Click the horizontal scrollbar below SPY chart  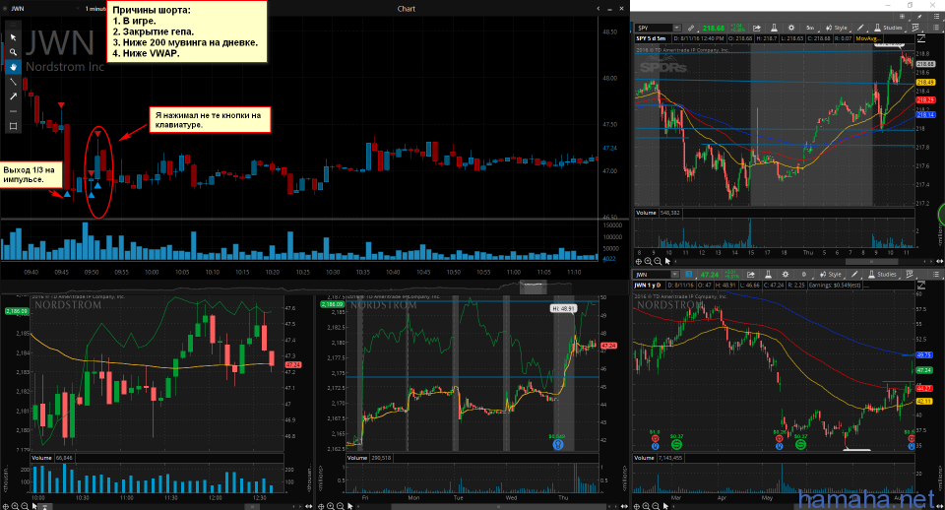point(871,262)
